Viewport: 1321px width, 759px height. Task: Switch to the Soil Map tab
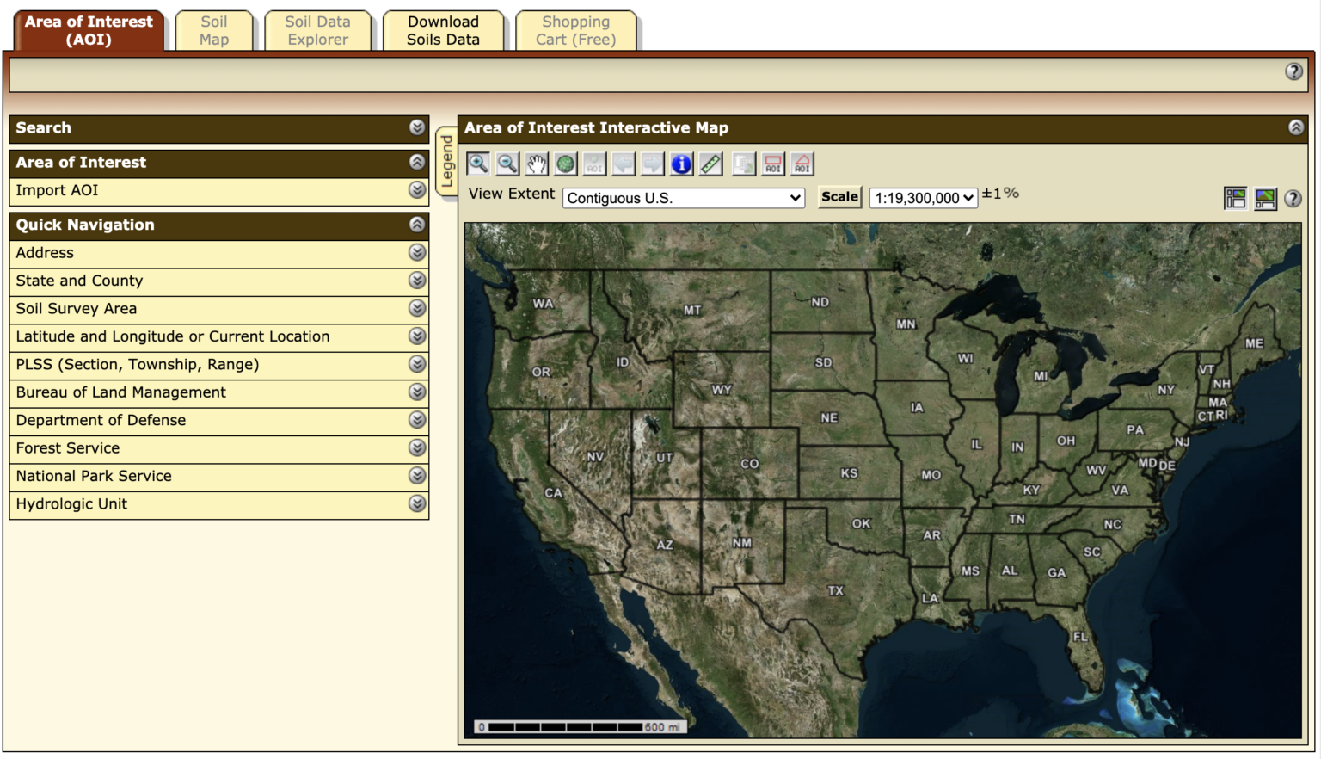213,30
